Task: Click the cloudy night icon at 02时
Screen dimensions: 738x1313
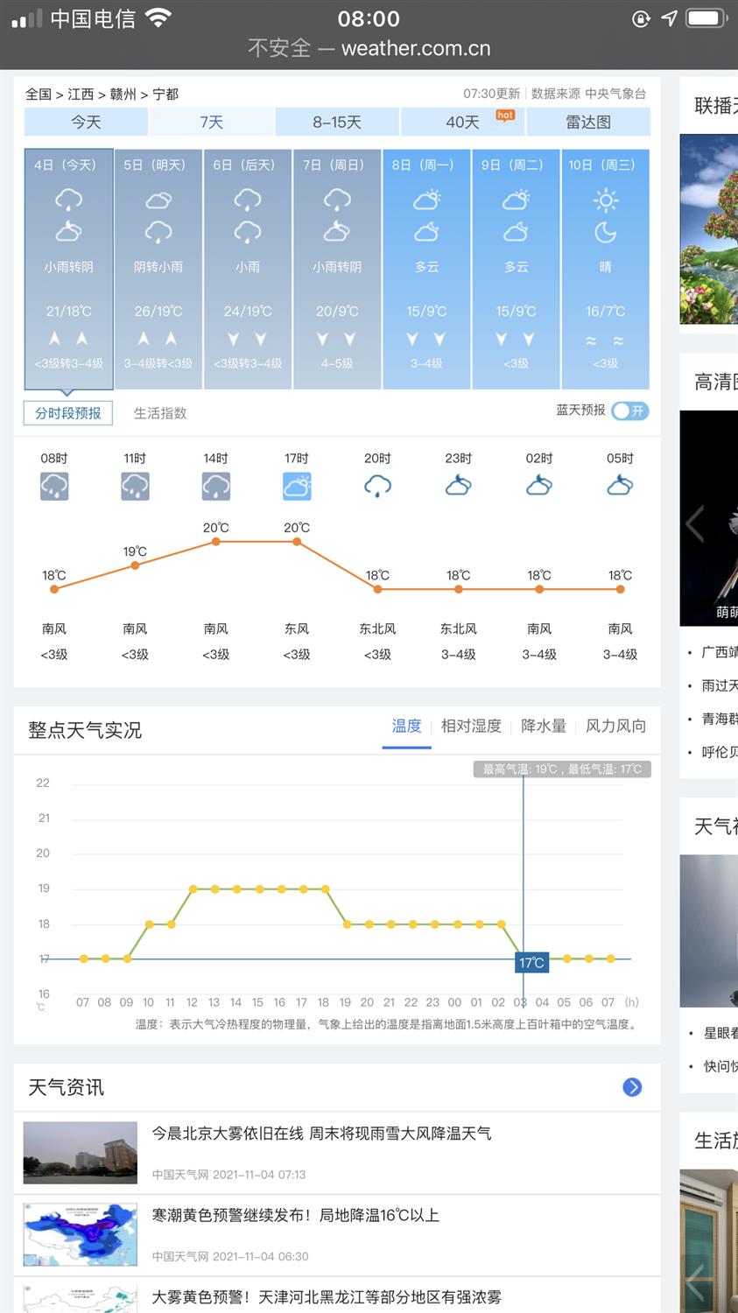Action: [x=539, y=486]
